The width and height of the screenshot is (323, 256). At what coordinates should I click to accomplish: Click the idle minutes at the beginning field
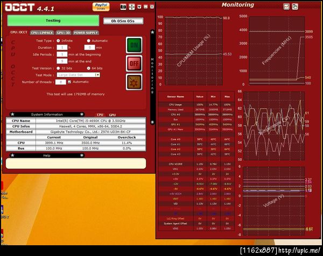pos(62,54)
